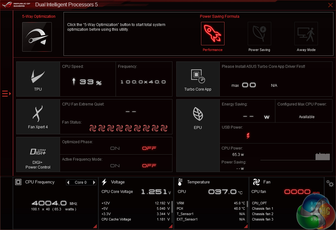Viewport: 336px width, 230px height.
Task: Click the CPU Power usage graph
Action: (x=295, y=157)
